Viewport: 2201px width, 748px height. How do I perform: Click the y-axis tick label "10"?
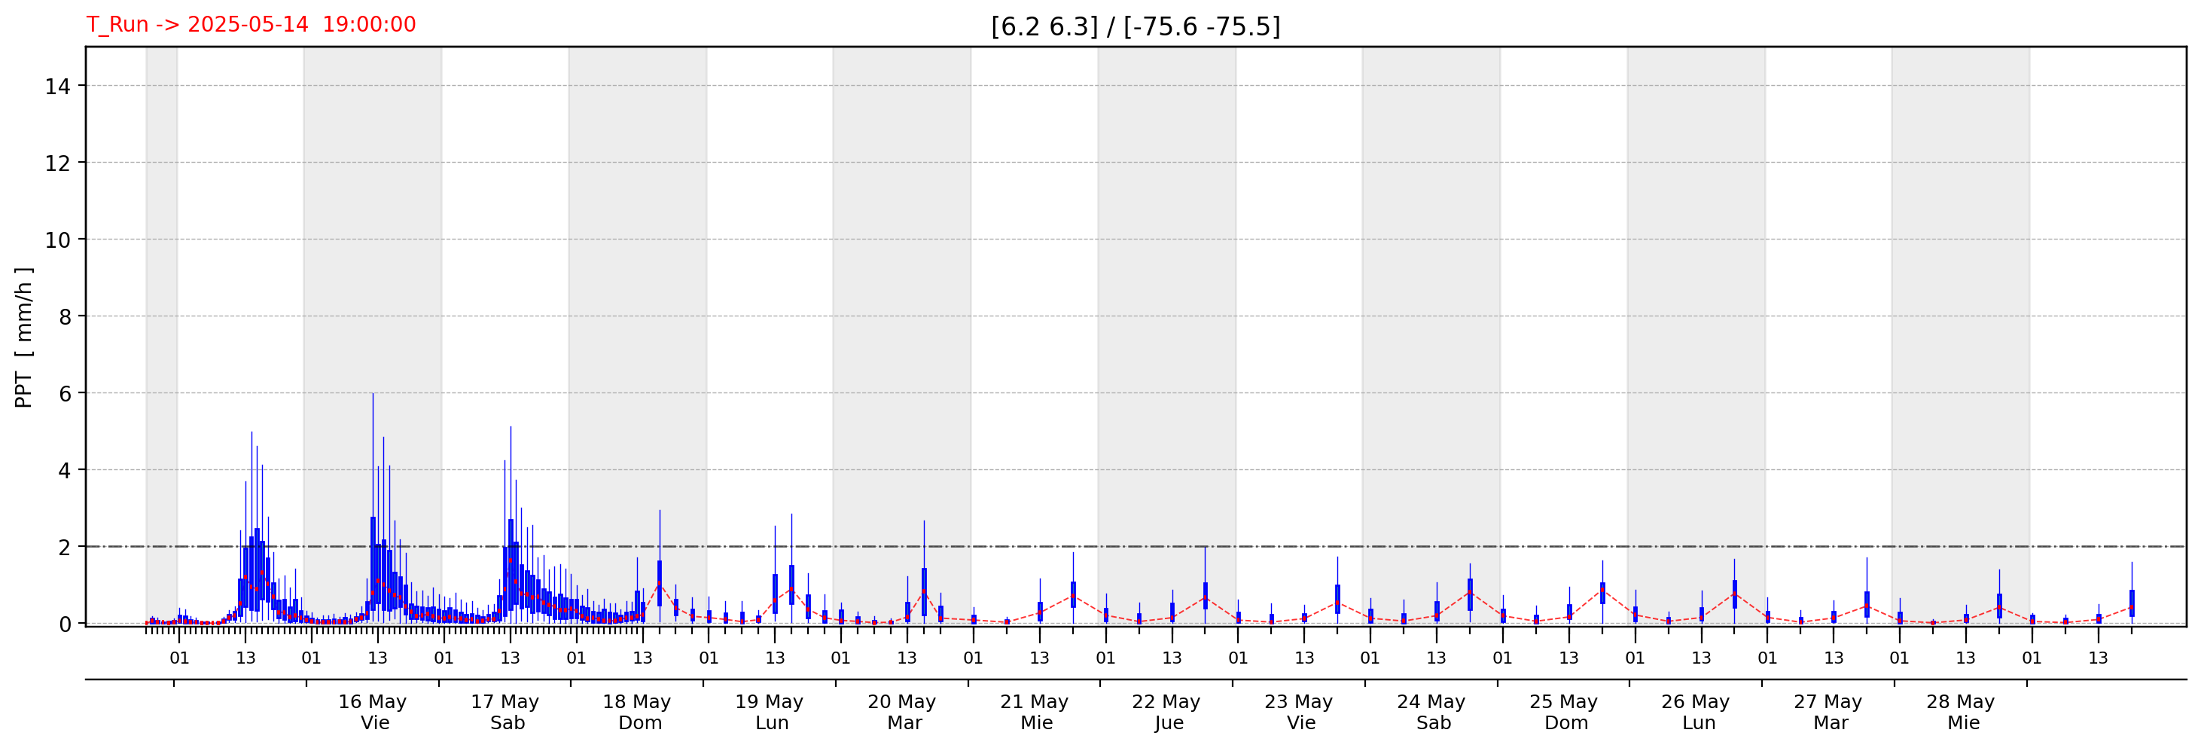point(58,240)
